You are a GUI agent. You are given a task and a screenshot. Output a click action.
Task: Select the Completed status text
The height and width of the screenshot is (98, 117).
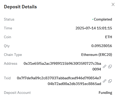click(103, 19)
